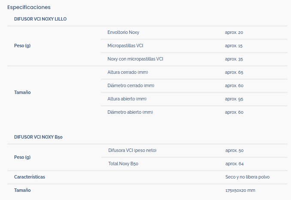The height and width of the screenshot is (200, 291).
Task: Click the first Tamaño row header
Action: click(x=22, y=92)
